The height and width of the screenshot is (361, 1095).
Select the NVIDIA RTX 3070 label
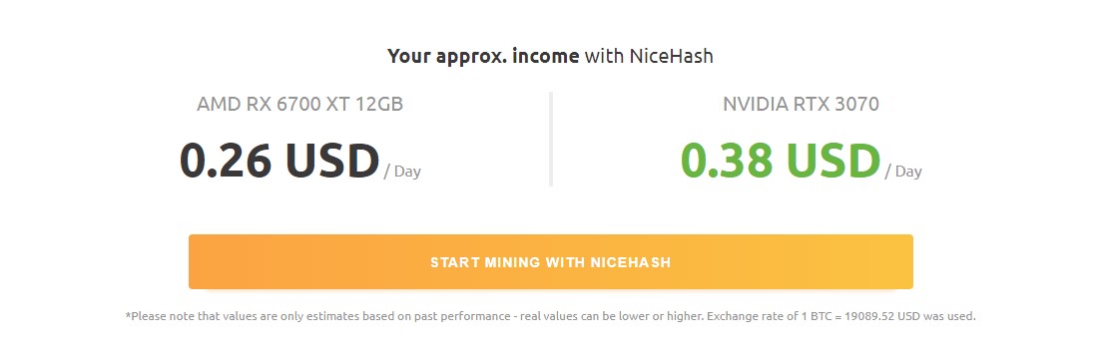coord(801,105)
